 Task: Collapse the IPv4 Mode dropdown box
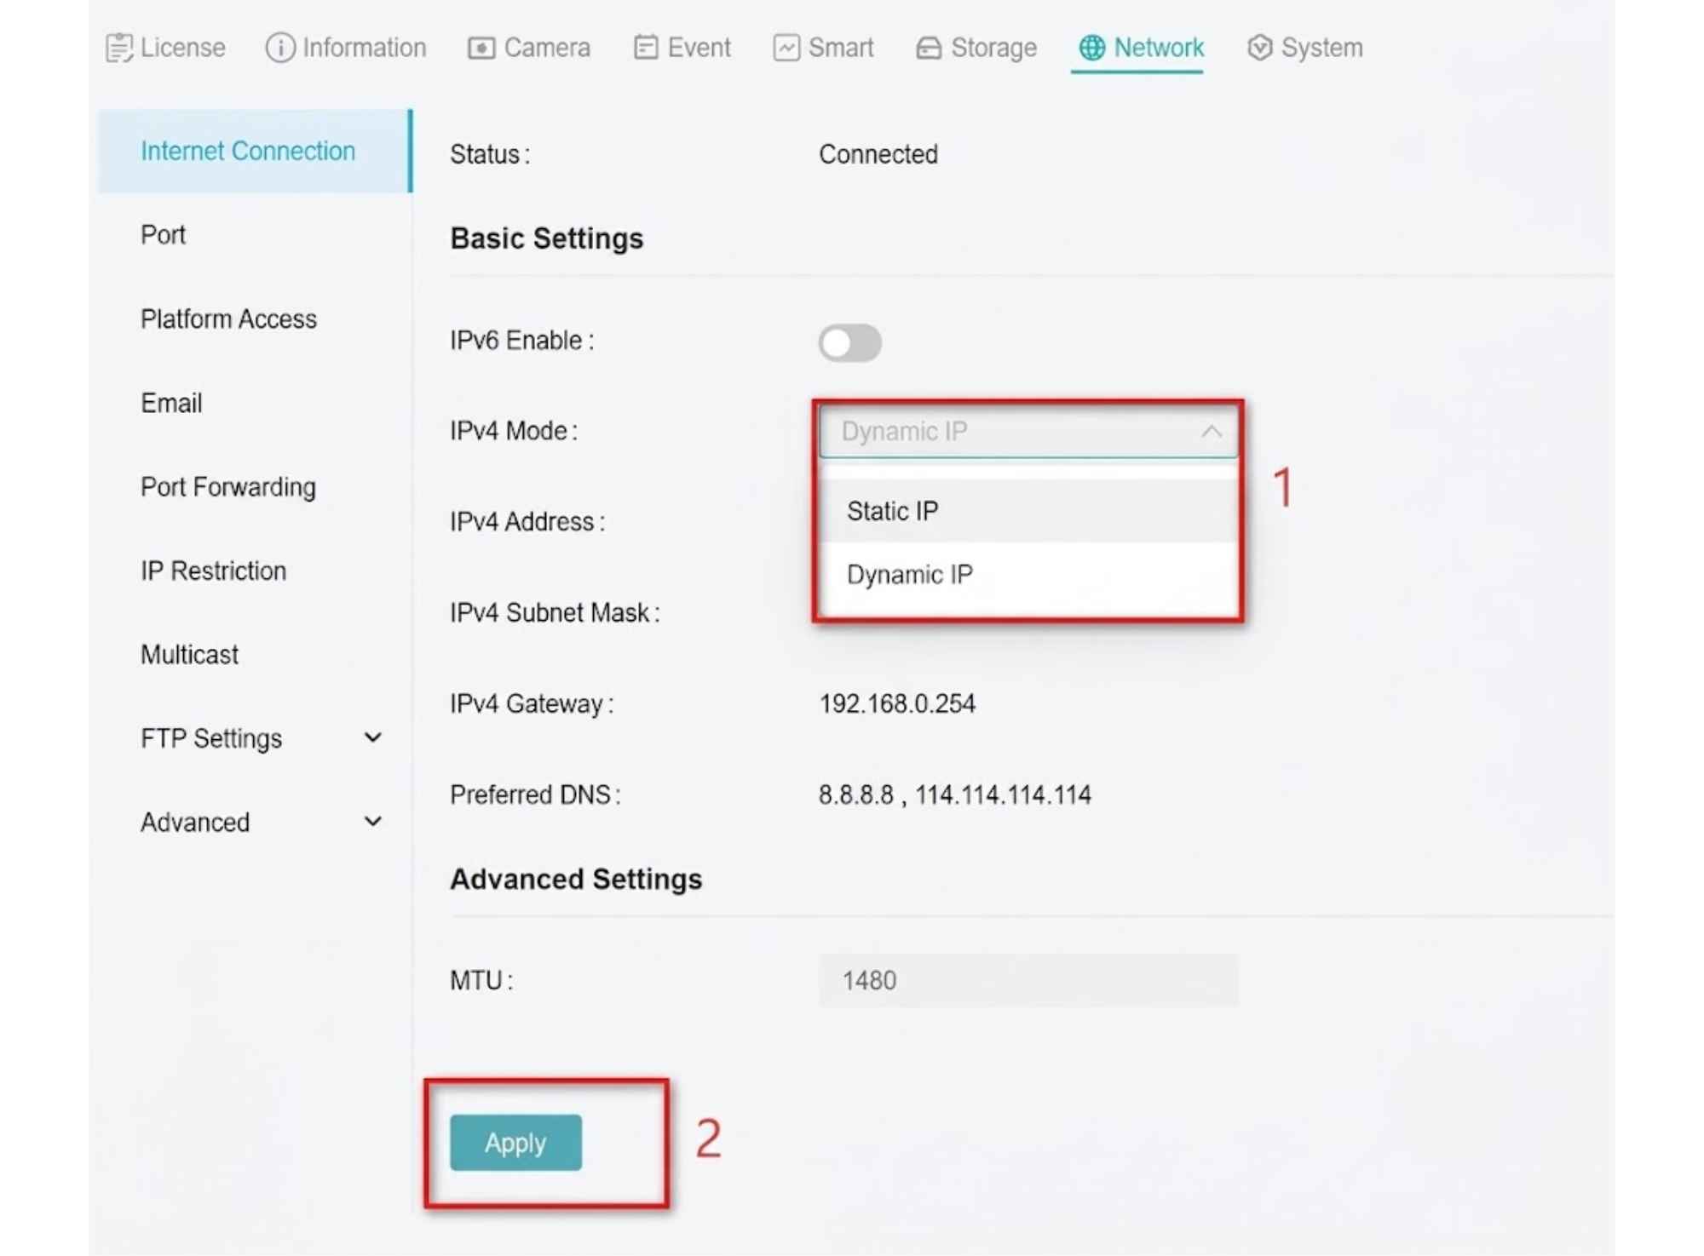pos(1028,432)
